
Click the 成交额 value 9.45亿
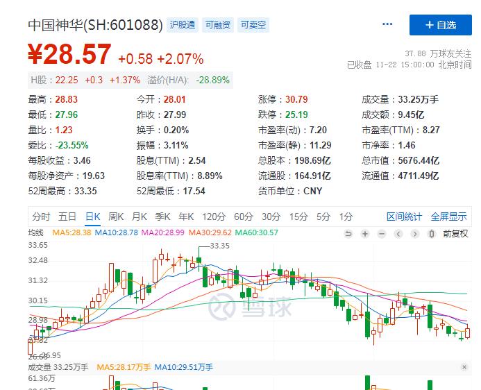(411, 115)
